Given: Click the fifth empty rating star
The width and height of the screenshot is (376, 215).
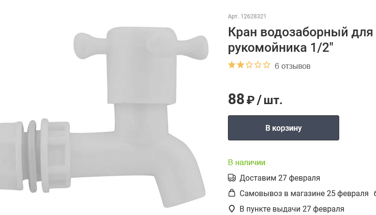Looking at the screenshot, I should tap(267, 65).
